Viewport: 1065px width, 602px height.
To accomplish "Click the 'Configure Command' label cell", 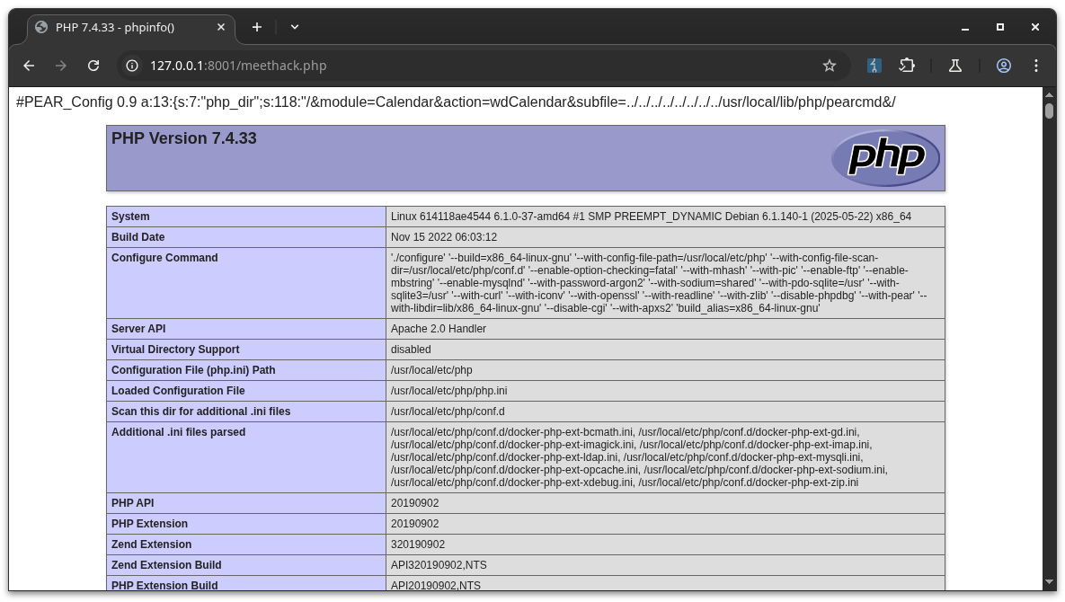I will [246, 283].
